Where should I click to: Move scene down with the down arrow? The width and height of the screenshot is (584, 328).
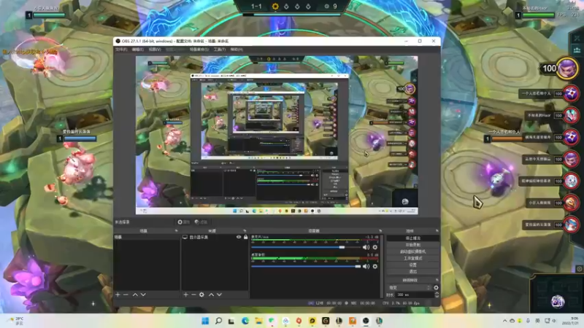coord(143,294)
